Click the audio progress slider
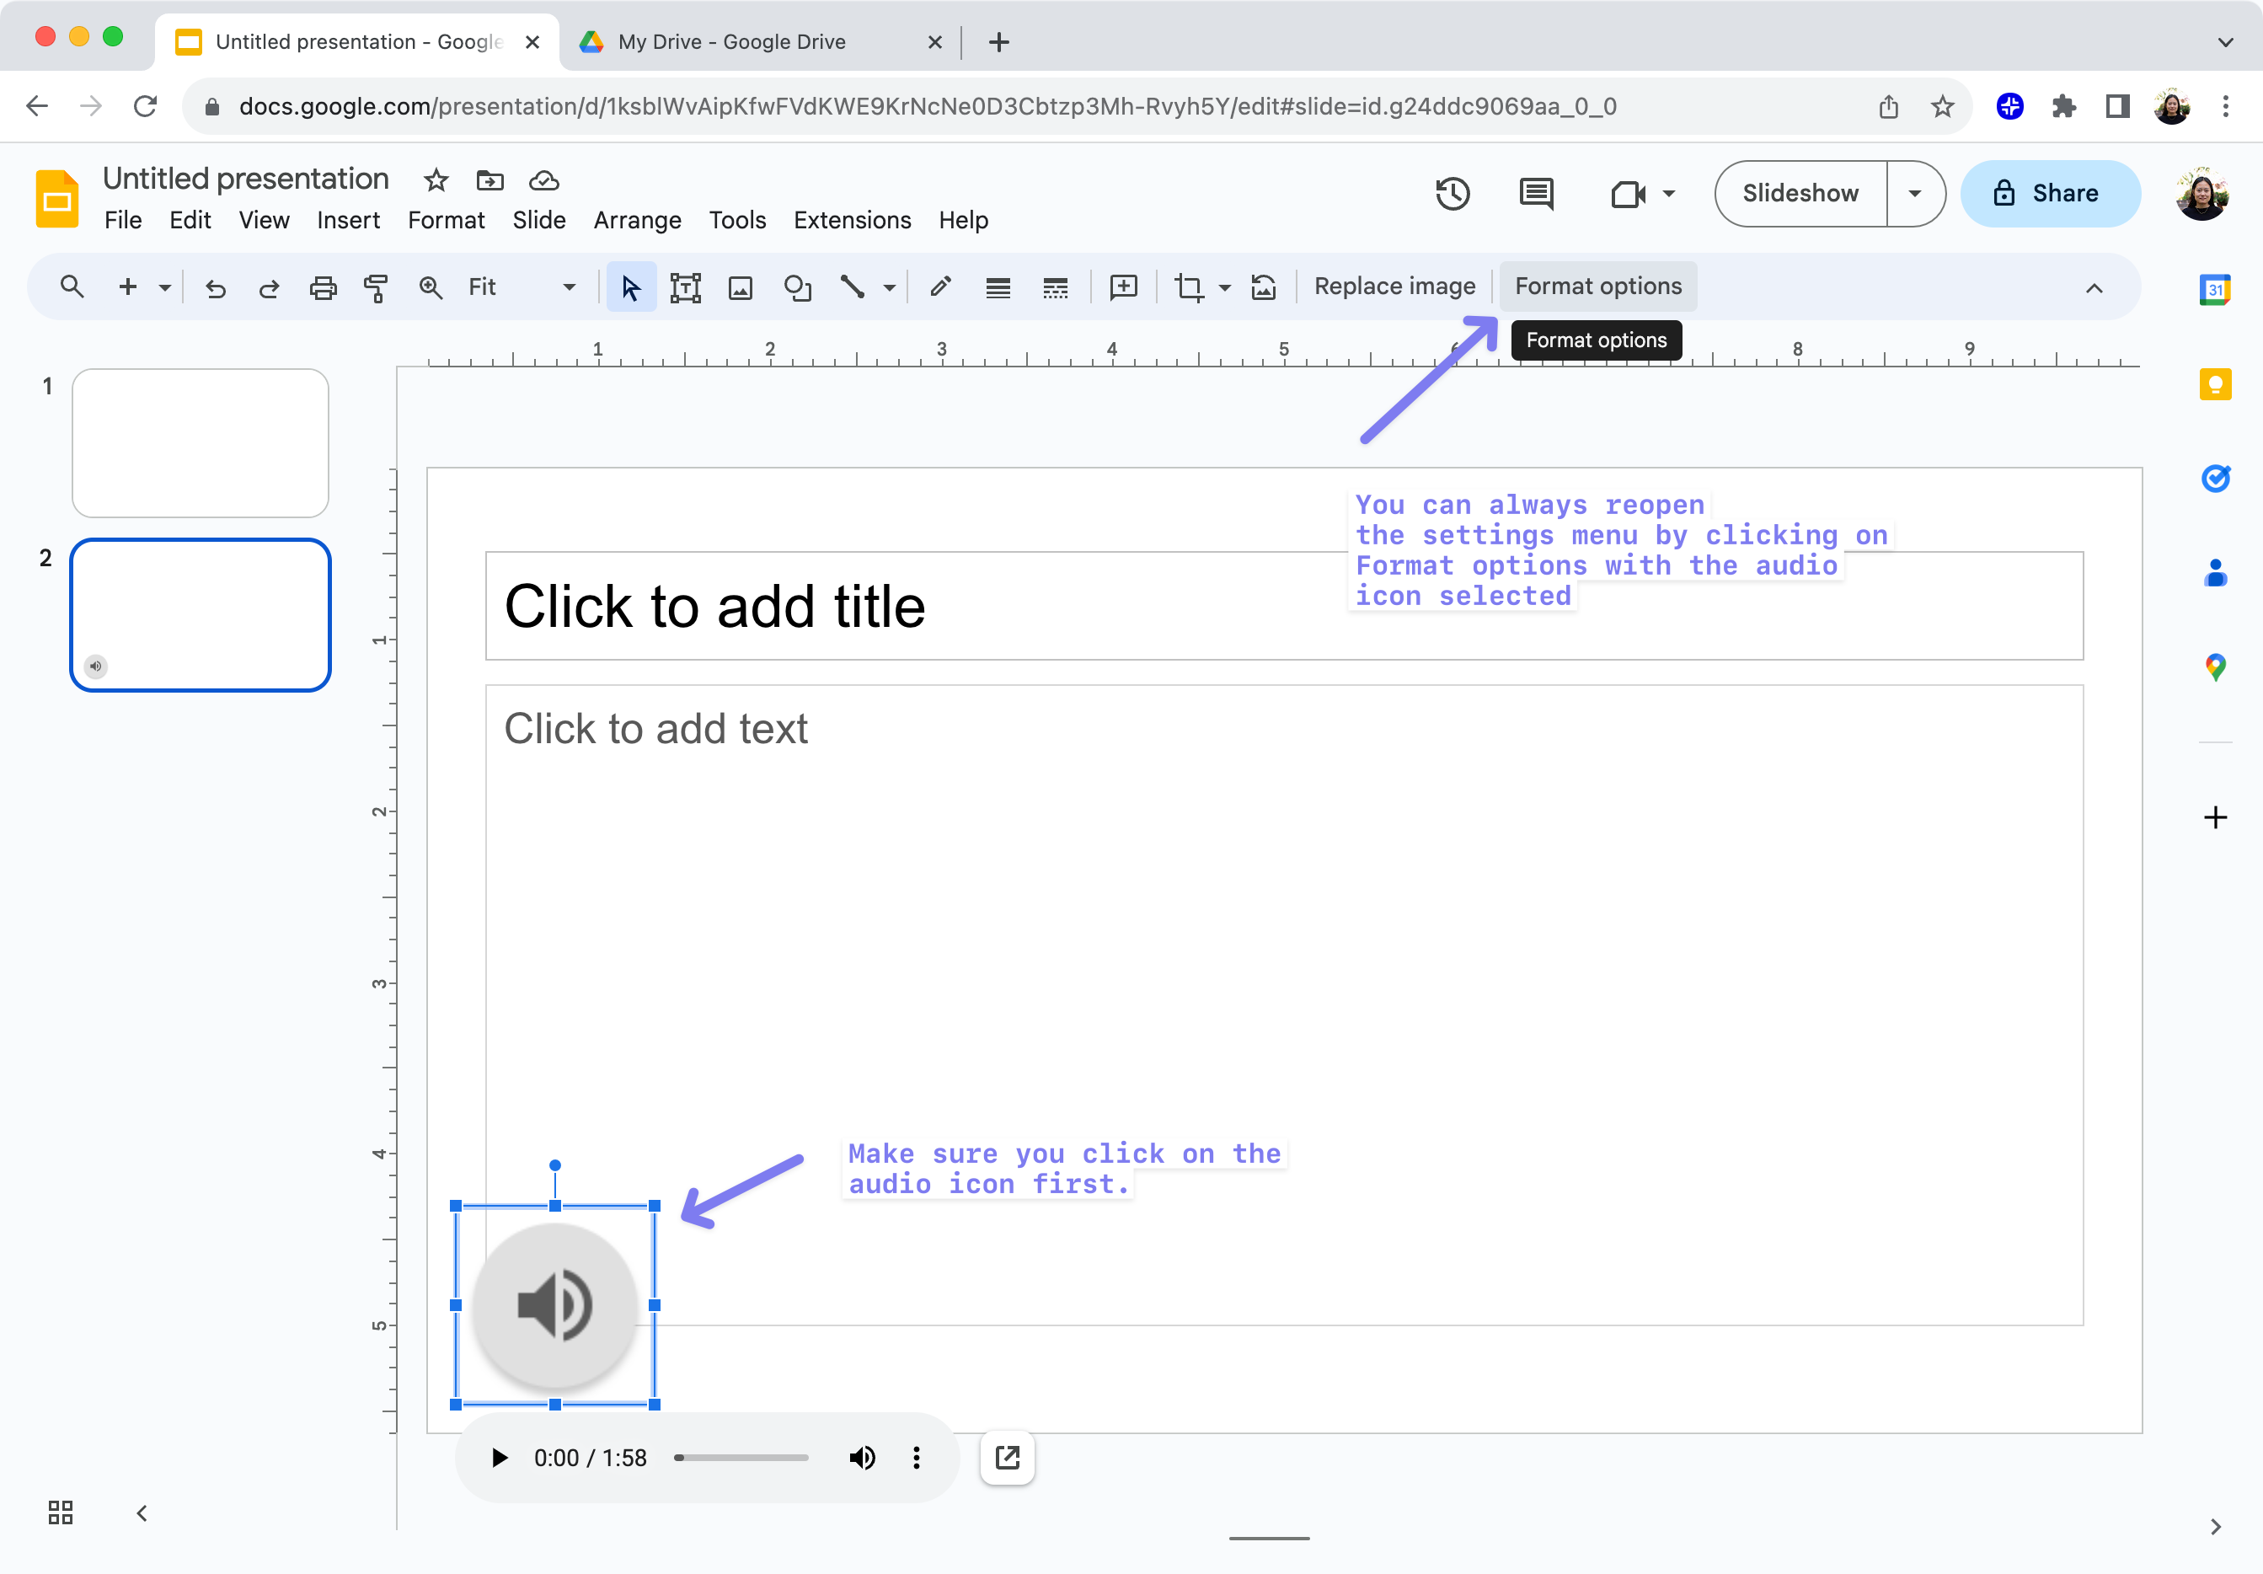Screen dimensions: 2263x1574 click(x=741, y=1457)
